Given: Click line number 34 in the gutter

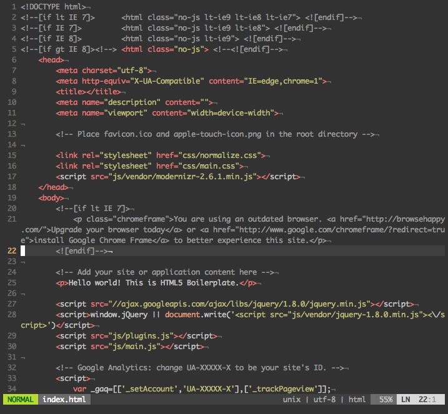Looking at the screenshot, I should (12, 389).
